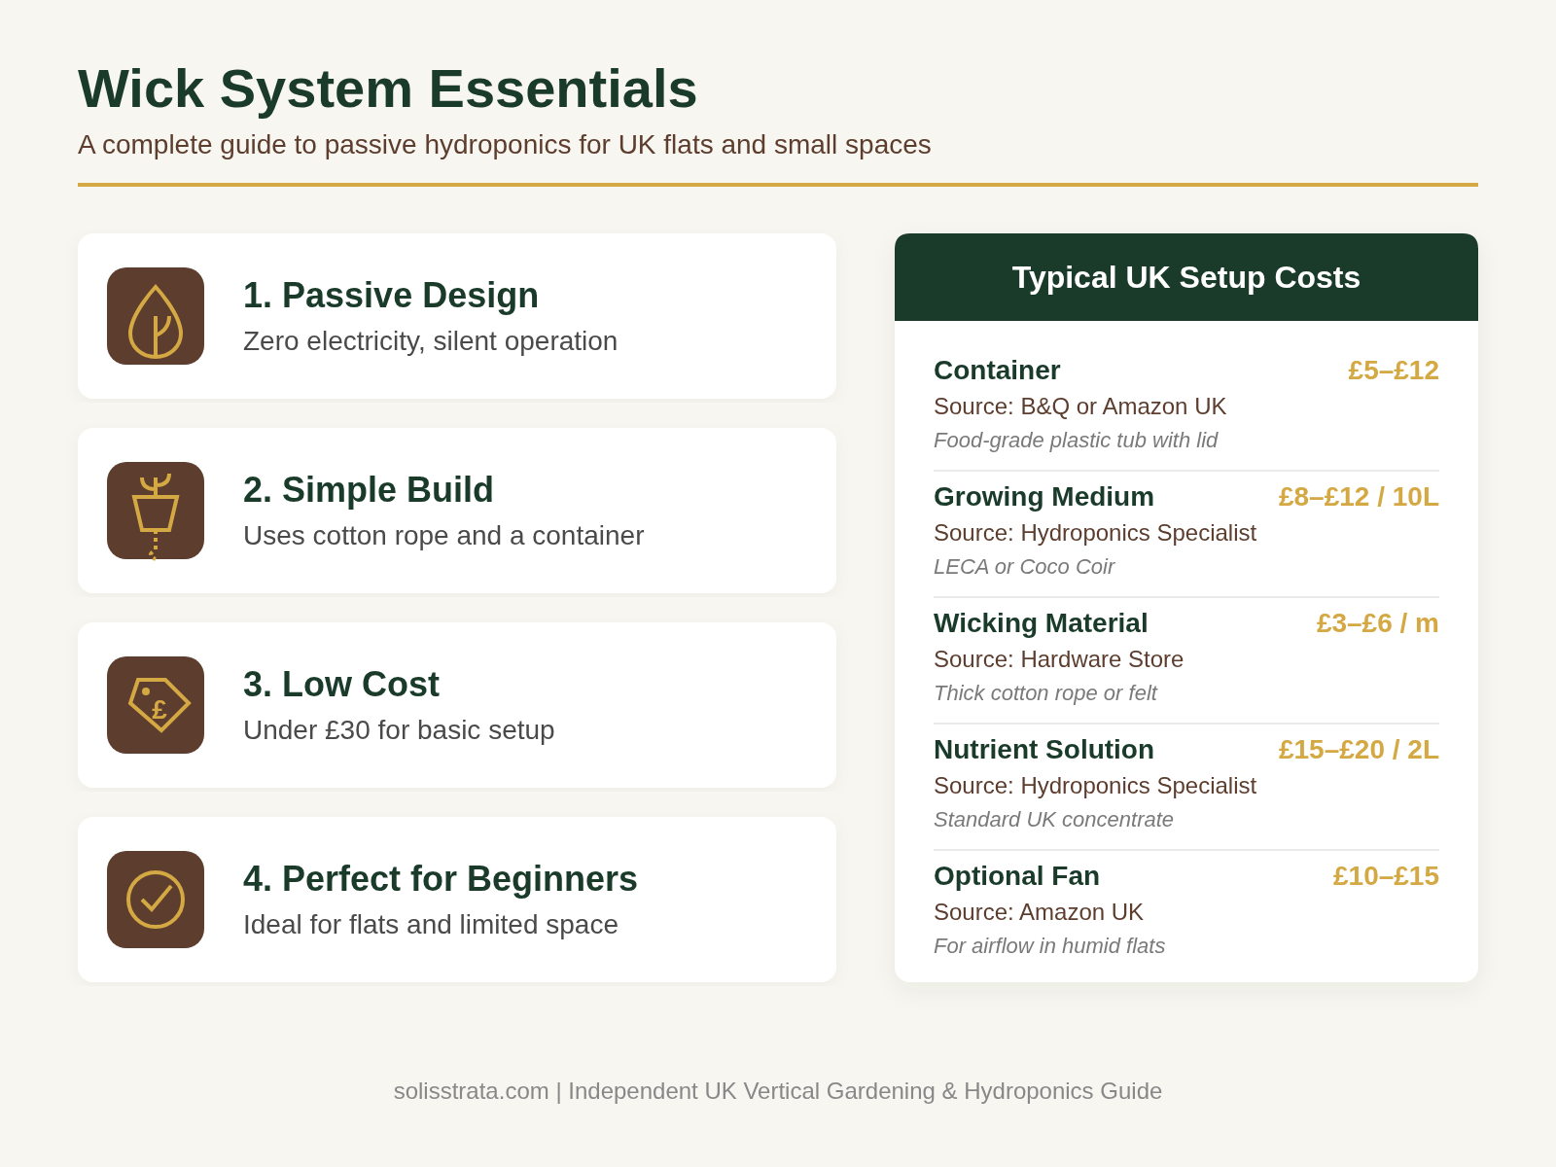This screenshot has height=1167, width=1556.
Task: Click the £3–£6 / m price
Action: click(1377, 623)
